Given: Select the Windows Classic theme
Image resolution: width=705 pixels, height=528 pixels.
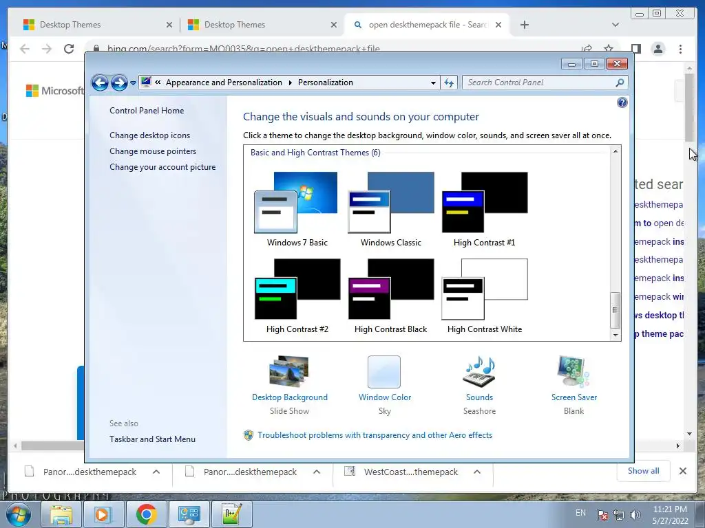Looking at the screenshot, I should 391,209.
